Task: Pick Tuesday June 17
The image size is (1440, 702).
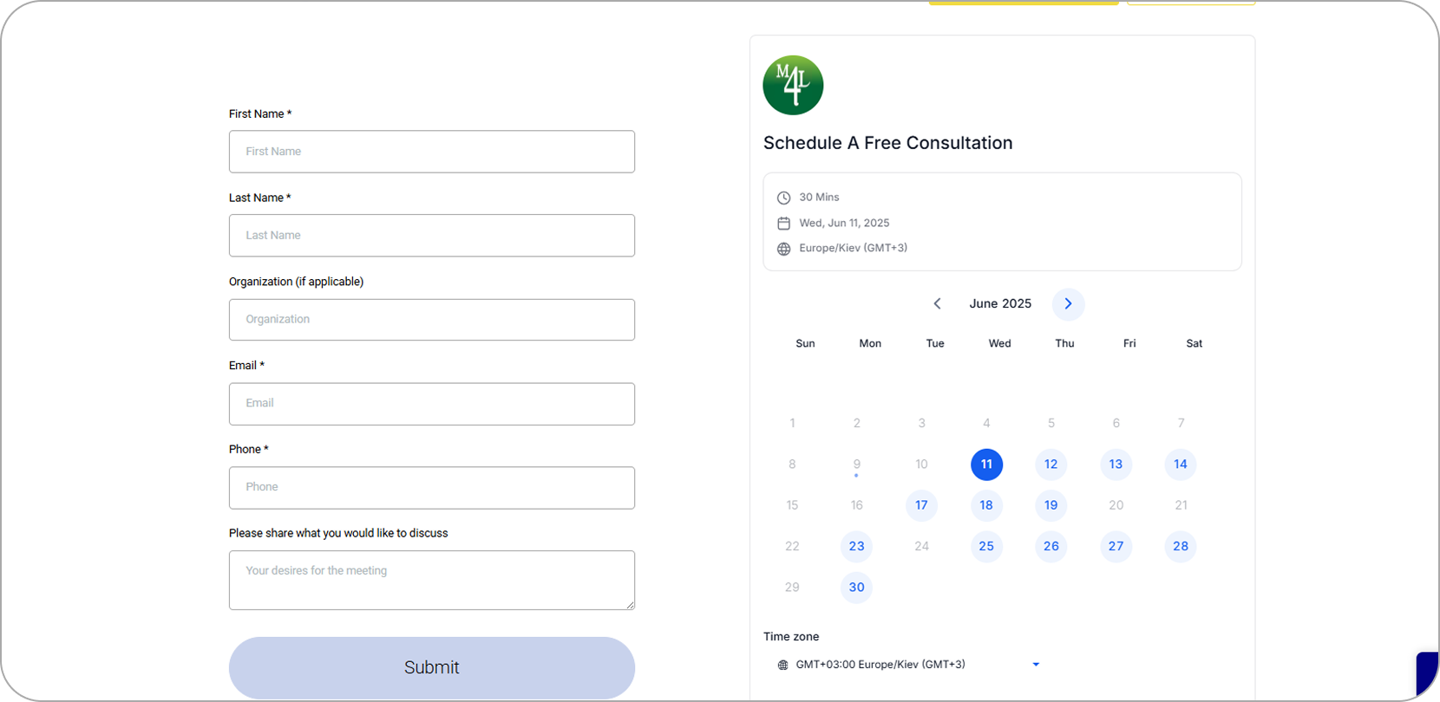Action: click(921, 505)
